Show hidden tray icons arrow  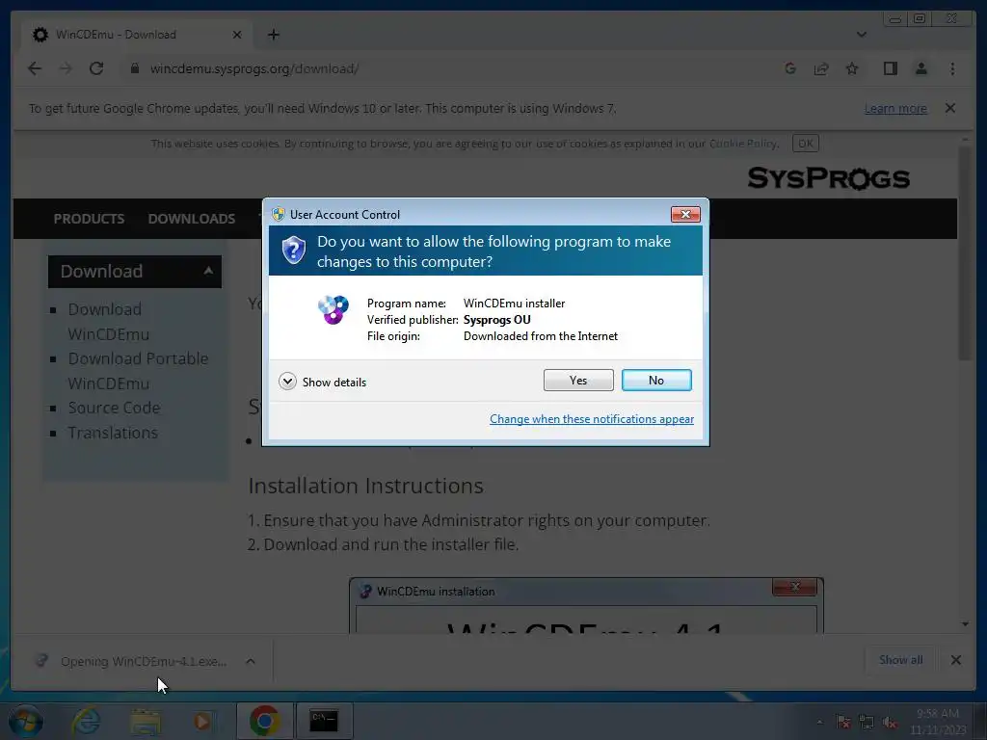coord(819,722)
